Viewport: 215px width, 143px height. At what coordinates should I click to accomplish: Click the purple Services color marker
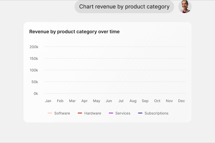click(x=111, y=113)
